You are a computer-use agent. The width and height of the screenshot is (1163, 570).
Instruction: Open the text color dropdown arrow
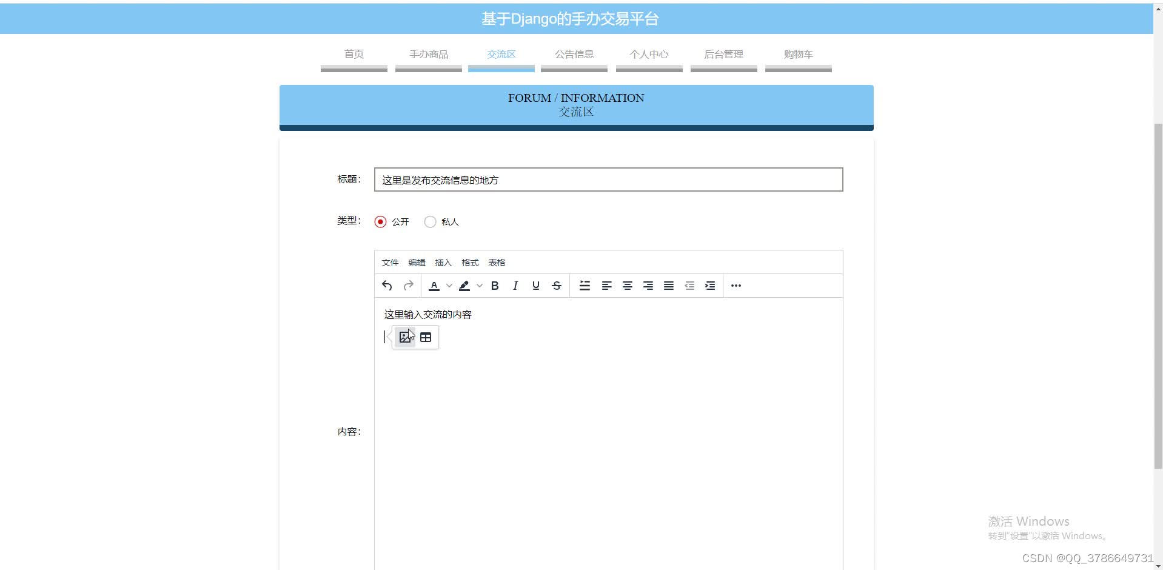[449, 286]
